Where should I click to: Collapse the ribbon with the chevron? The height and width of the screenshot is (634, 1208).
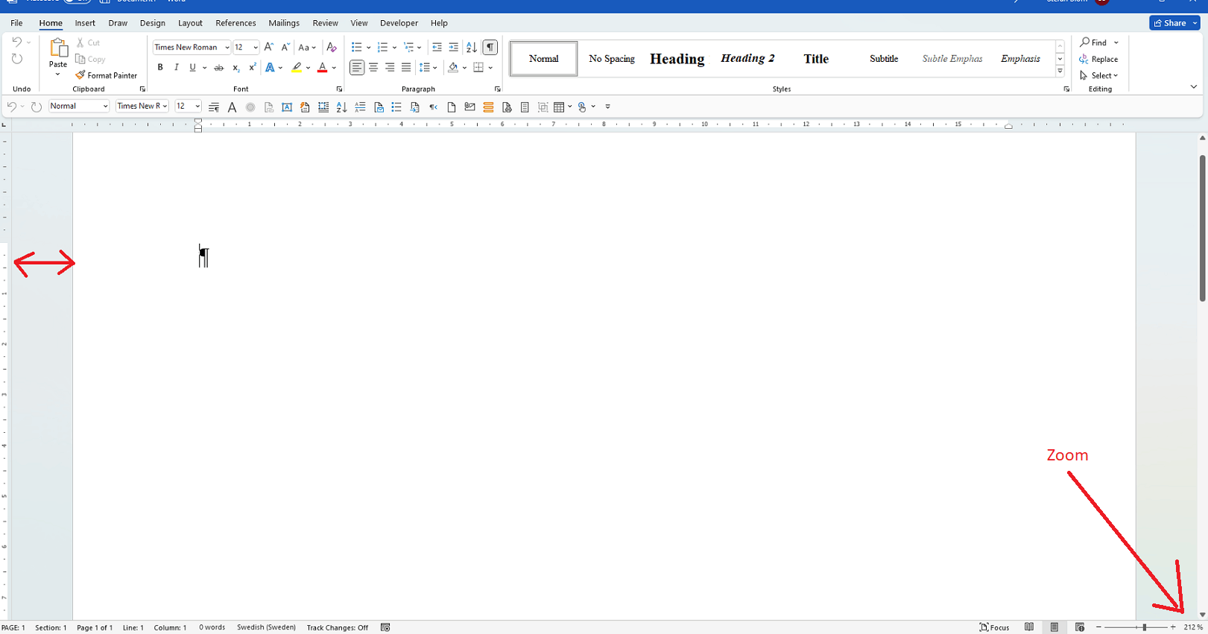click(1193, 87)
